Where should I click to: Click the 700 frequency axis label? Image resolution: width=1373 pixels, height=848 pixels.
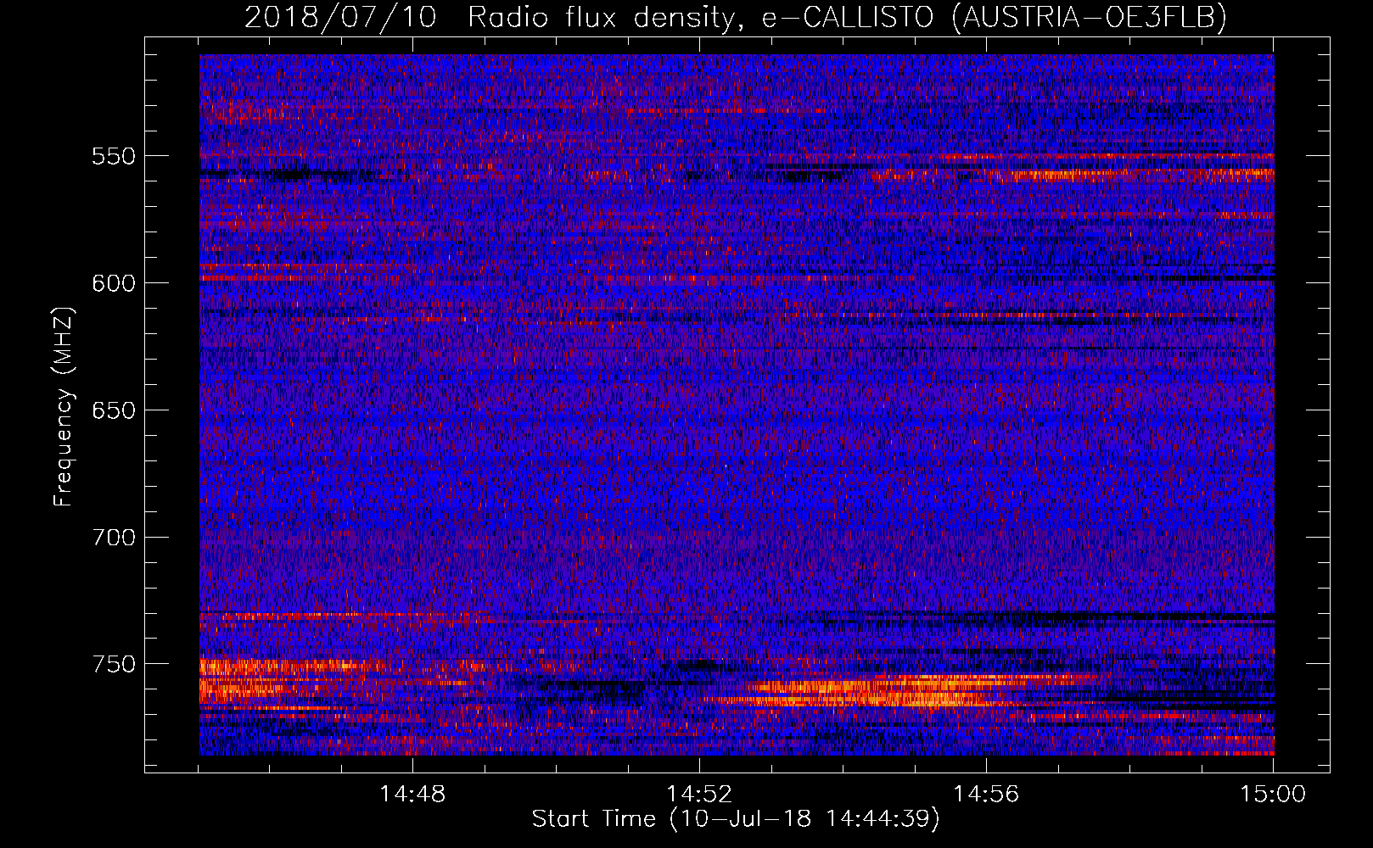click(114, 538)
